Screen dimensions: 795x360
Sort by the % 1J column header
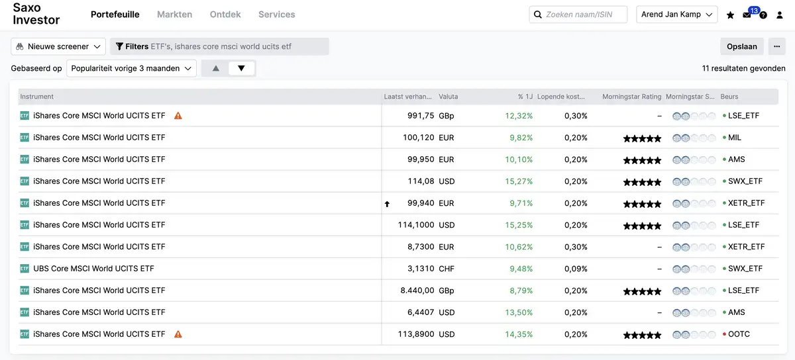tap(525, 97)
